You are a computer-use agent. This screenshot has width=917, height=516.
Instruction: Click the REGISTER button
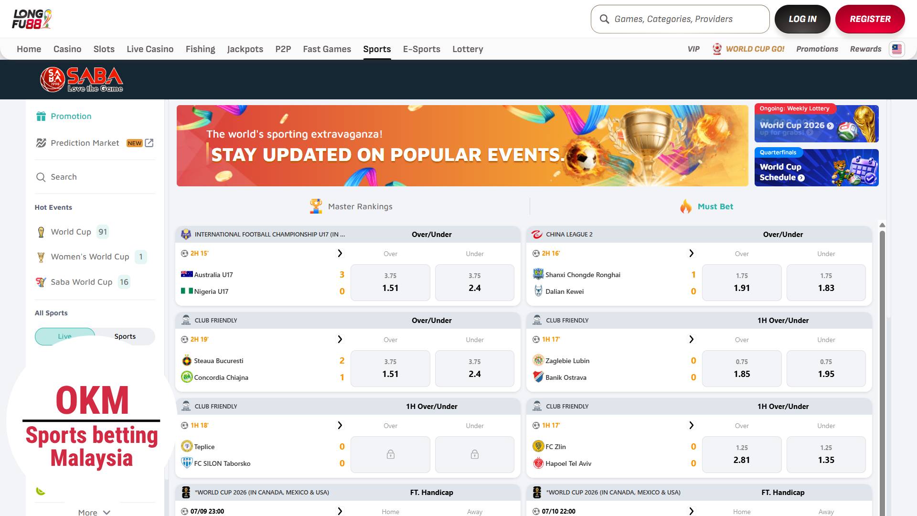(870, 19)
